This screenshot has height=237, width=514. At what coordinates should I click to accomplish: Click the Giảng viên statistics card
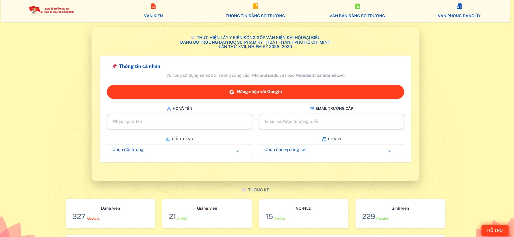click(x=207, y=214)
